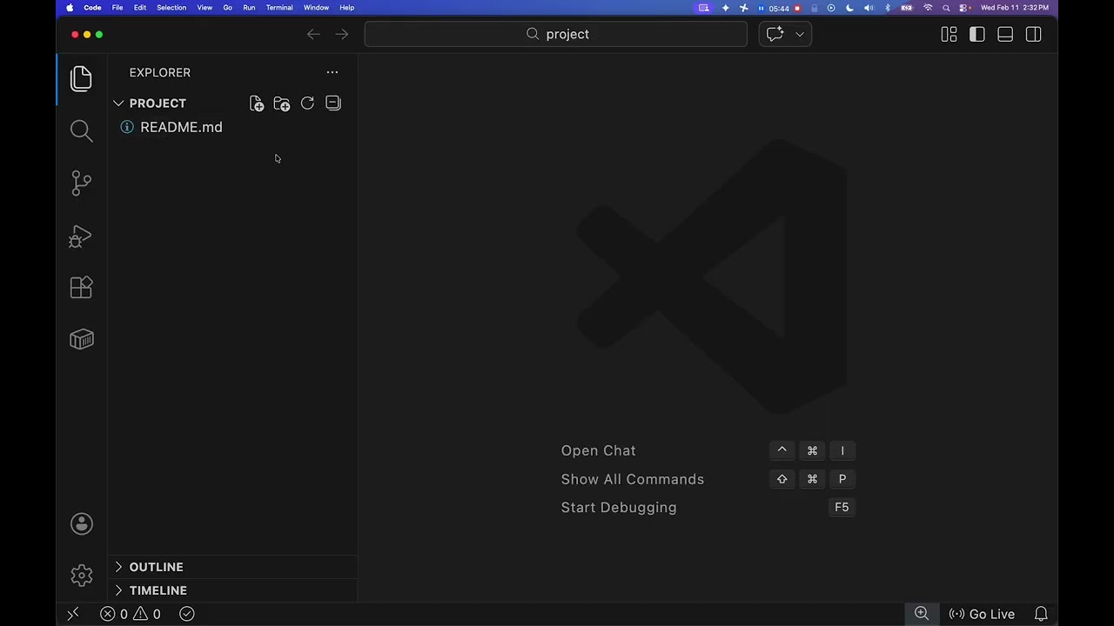
Task: Open the chat icon in the title bar
Action: click(x=775, y=34)
